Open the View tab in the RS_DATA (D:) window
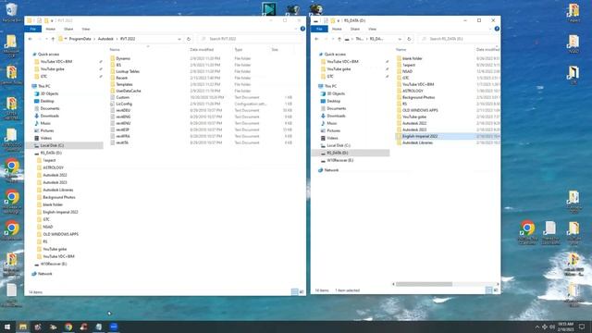Screen dimensions: 592x333 [372, 29]
